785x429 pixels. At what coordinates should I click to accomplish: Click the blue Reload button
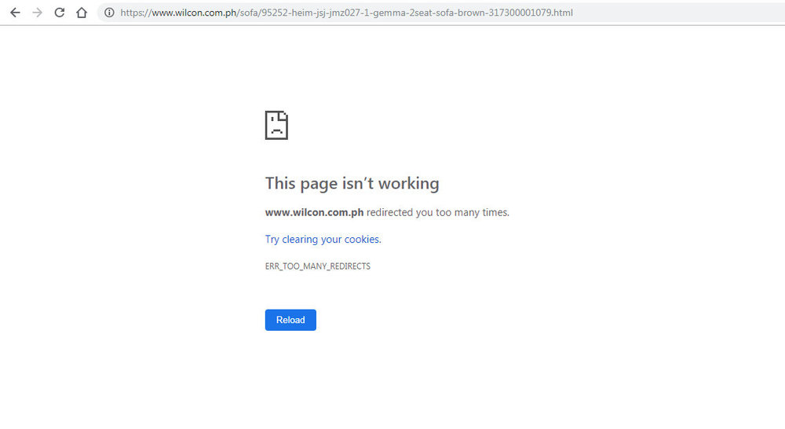[290, 320]
